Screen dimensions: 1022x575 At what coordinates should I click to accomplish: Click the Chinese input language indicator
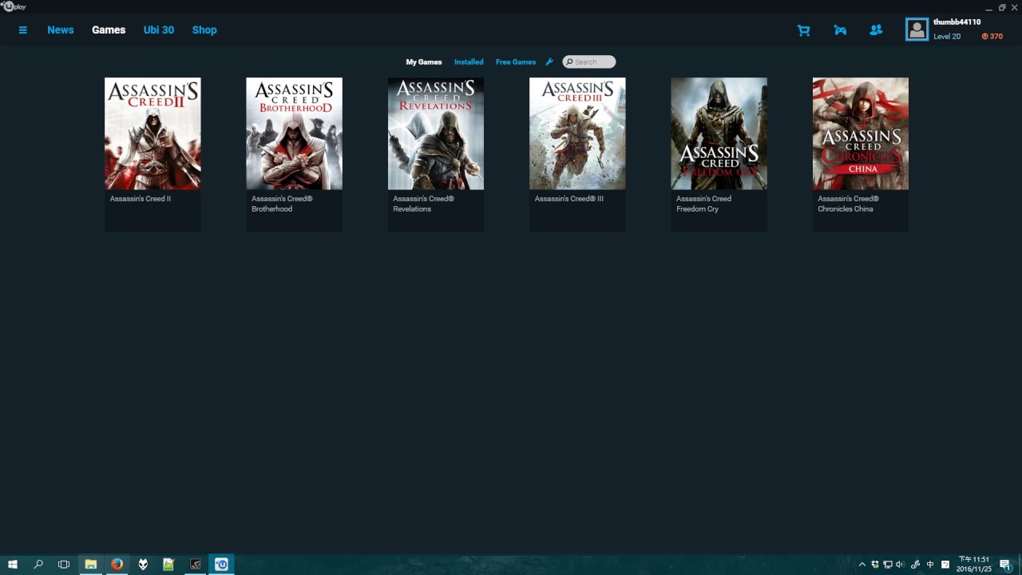[930, 565]
